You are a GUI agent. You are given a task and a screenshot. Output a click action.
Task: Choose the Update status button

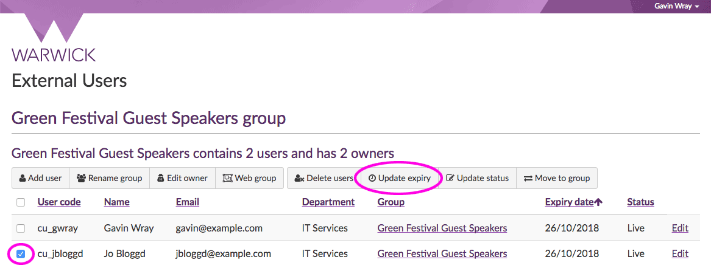(x=477, y=178)
